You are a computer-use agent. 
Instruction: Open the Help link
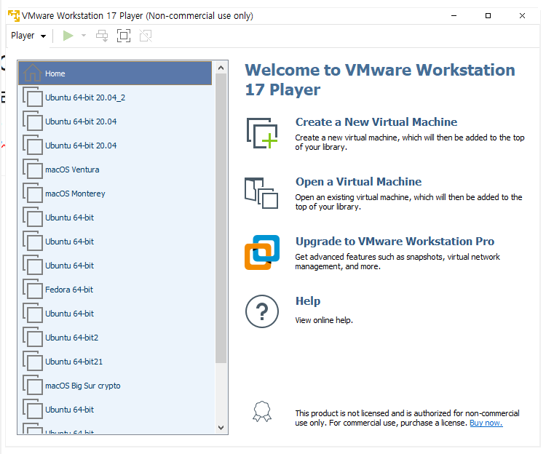[308, 301]
